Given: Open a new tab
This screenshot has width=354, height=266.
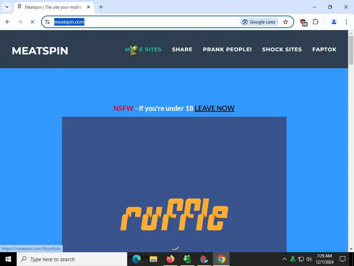Looking at the screenshot, I should [x=101, y=7].
